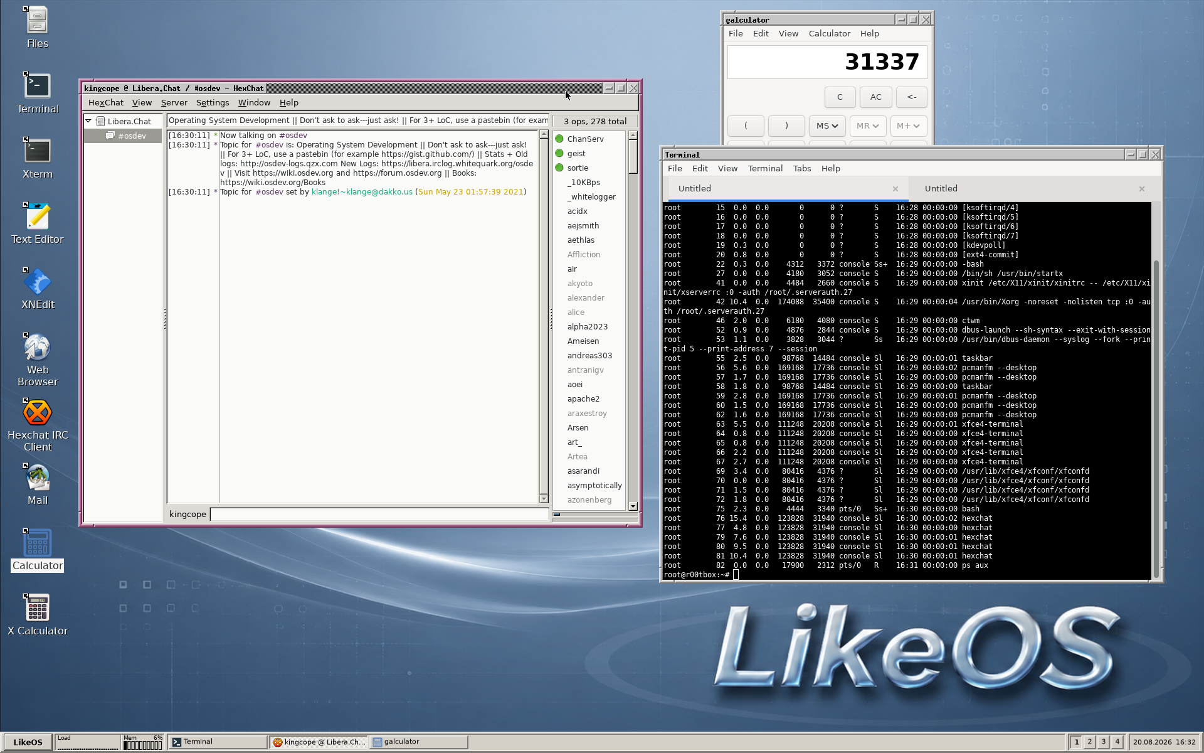Viewport: 1204px width, 753px height.
Task: Click the geist green op status icon
Action: coord(559,153)
